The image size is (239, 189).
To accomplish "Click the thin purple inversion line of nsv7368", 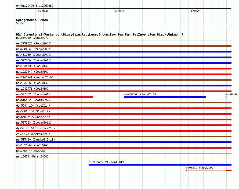I will (x=124, y=153).
